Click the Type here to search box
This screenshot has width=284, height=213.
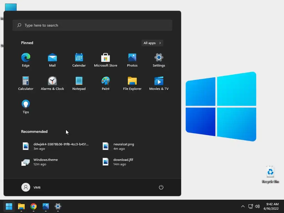pos(92,25)
